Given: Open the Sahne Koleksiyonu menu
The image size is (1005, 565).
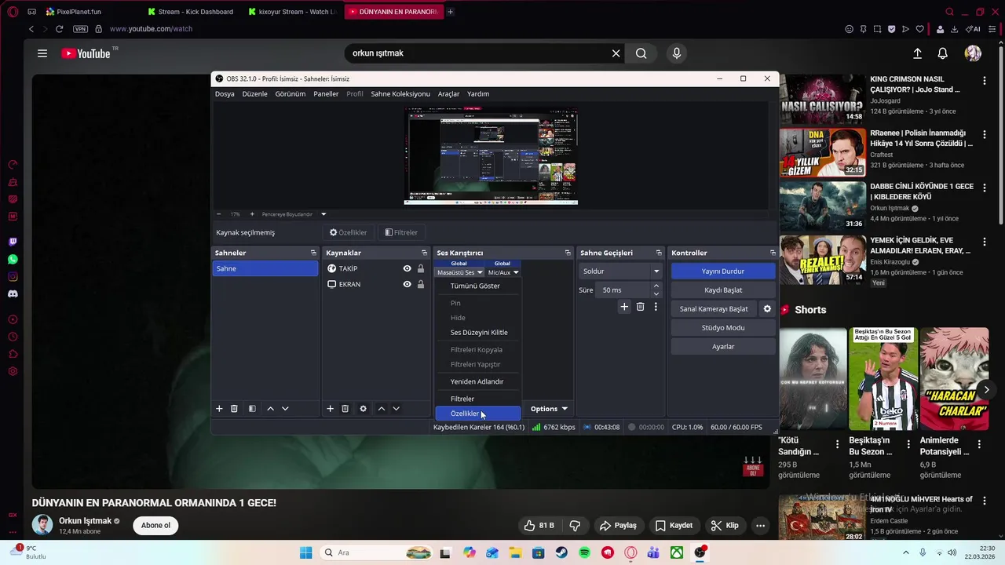Looking at the screenshot, I should (x=400, y=93).
